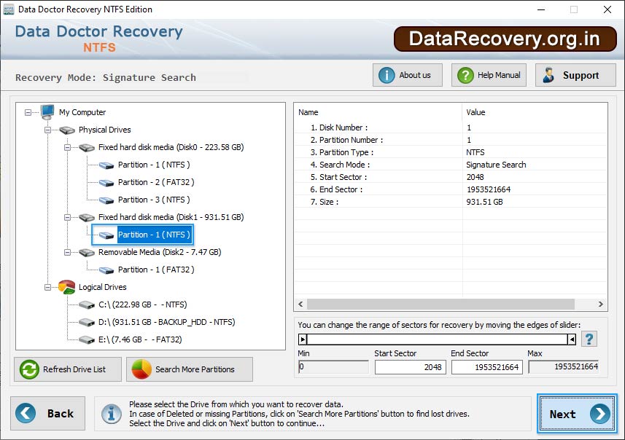Viewport: 625px width, 440px height.
Task: Click the Disk2 removable media icon
Action: [87, 253]
